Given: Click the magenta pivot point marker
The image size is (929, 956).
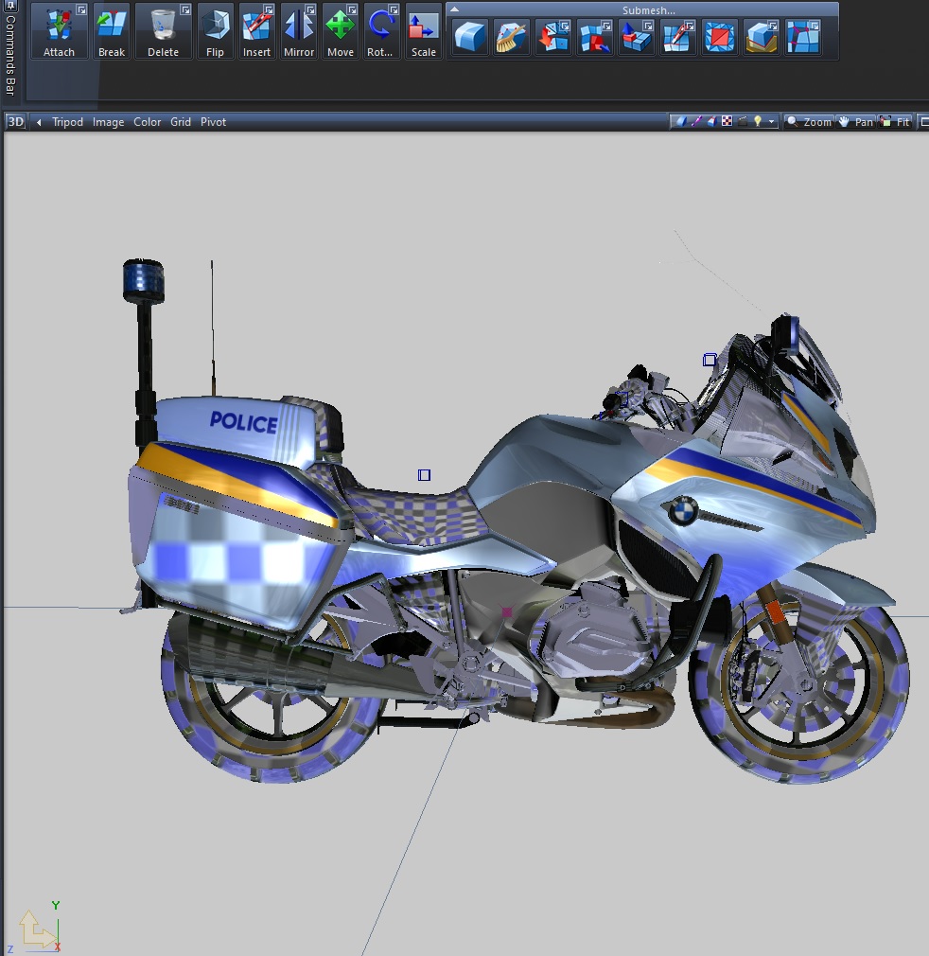Looking at the screenshot, I should point(507,611).
